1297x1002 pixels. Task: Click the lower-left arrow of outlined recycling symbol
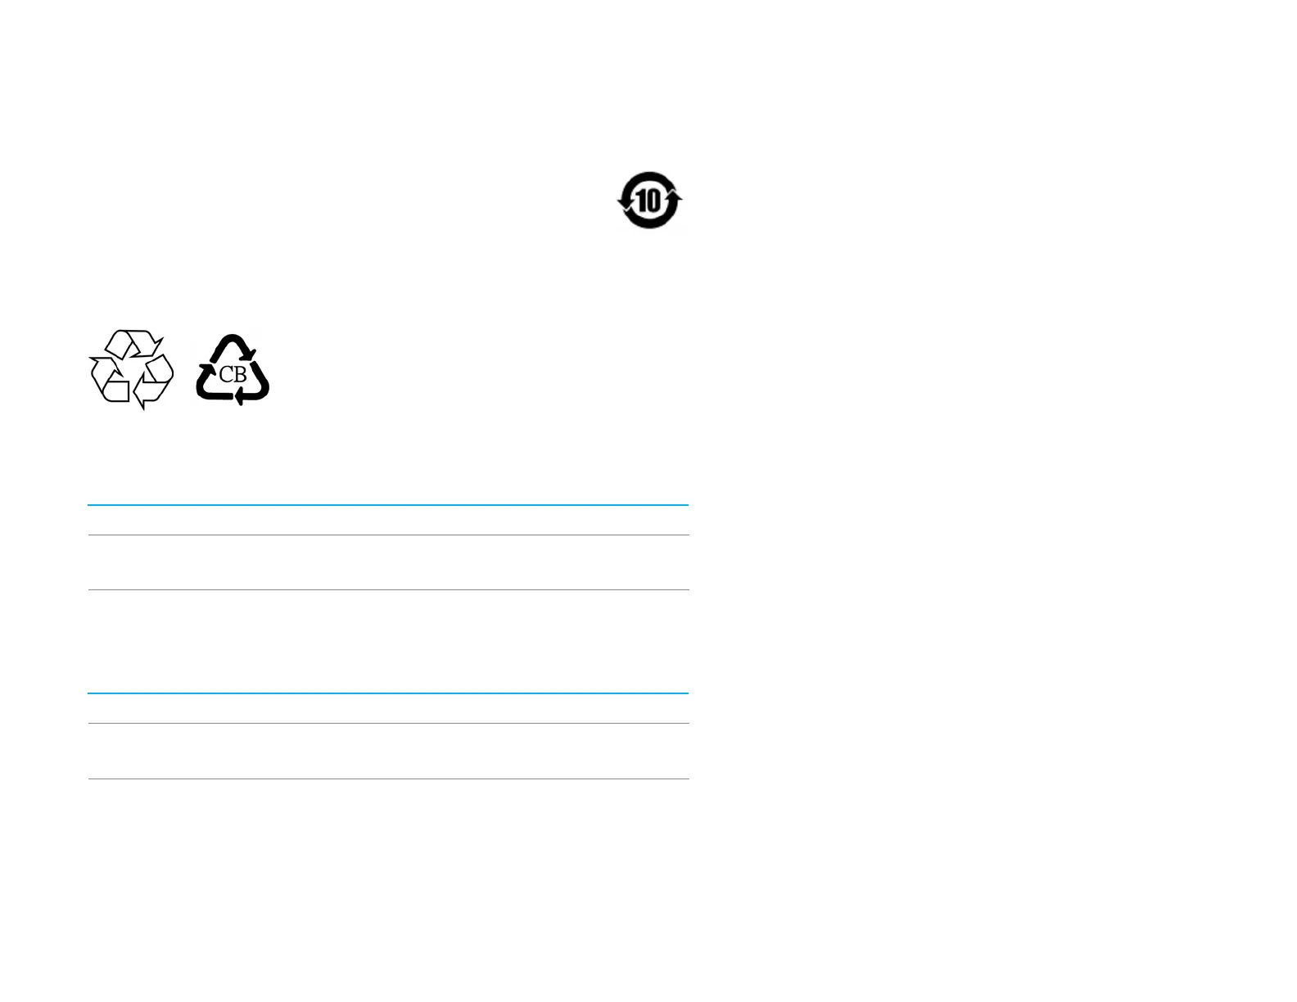[109, 381]
